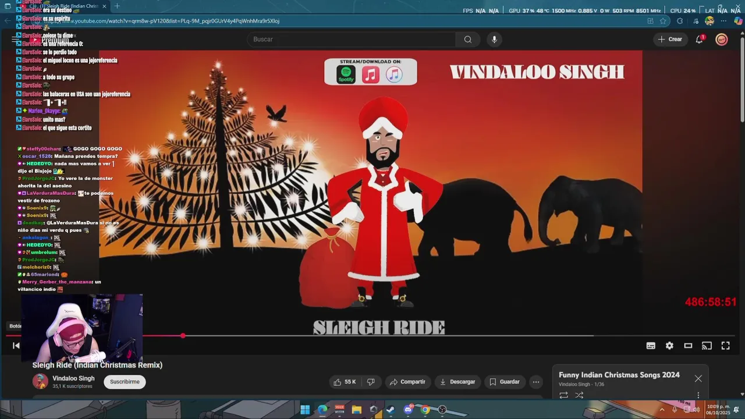The width and height of the screenshot is (745, 419).
Task: Open Vindaloo Singh channel avatar
Action: (40, 382)
